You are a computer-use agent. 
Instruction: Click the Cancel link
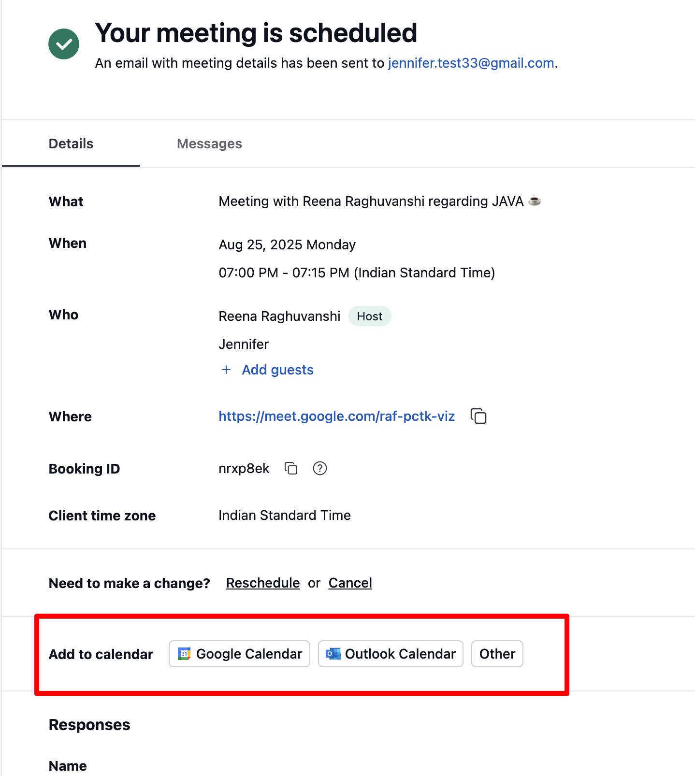350,583
